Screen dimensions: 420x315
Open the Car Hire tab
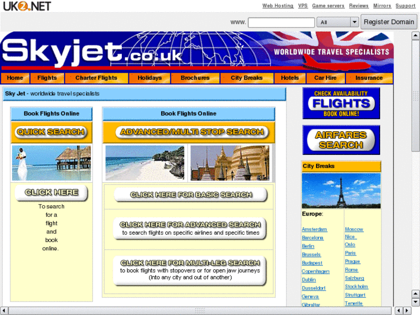click(325, 78)
